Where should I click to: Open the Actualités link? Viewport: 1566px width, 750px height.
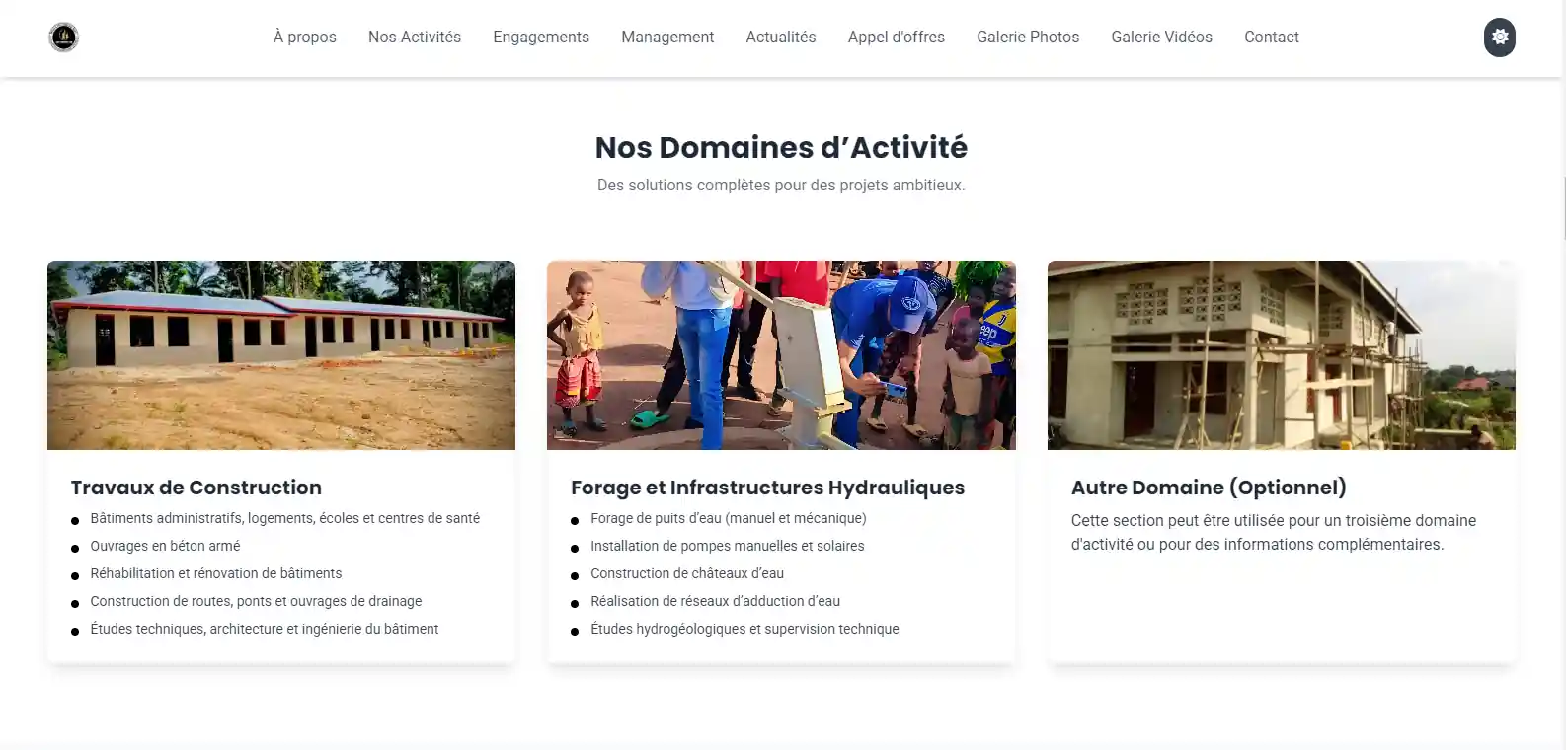click(x=781, y=37)
